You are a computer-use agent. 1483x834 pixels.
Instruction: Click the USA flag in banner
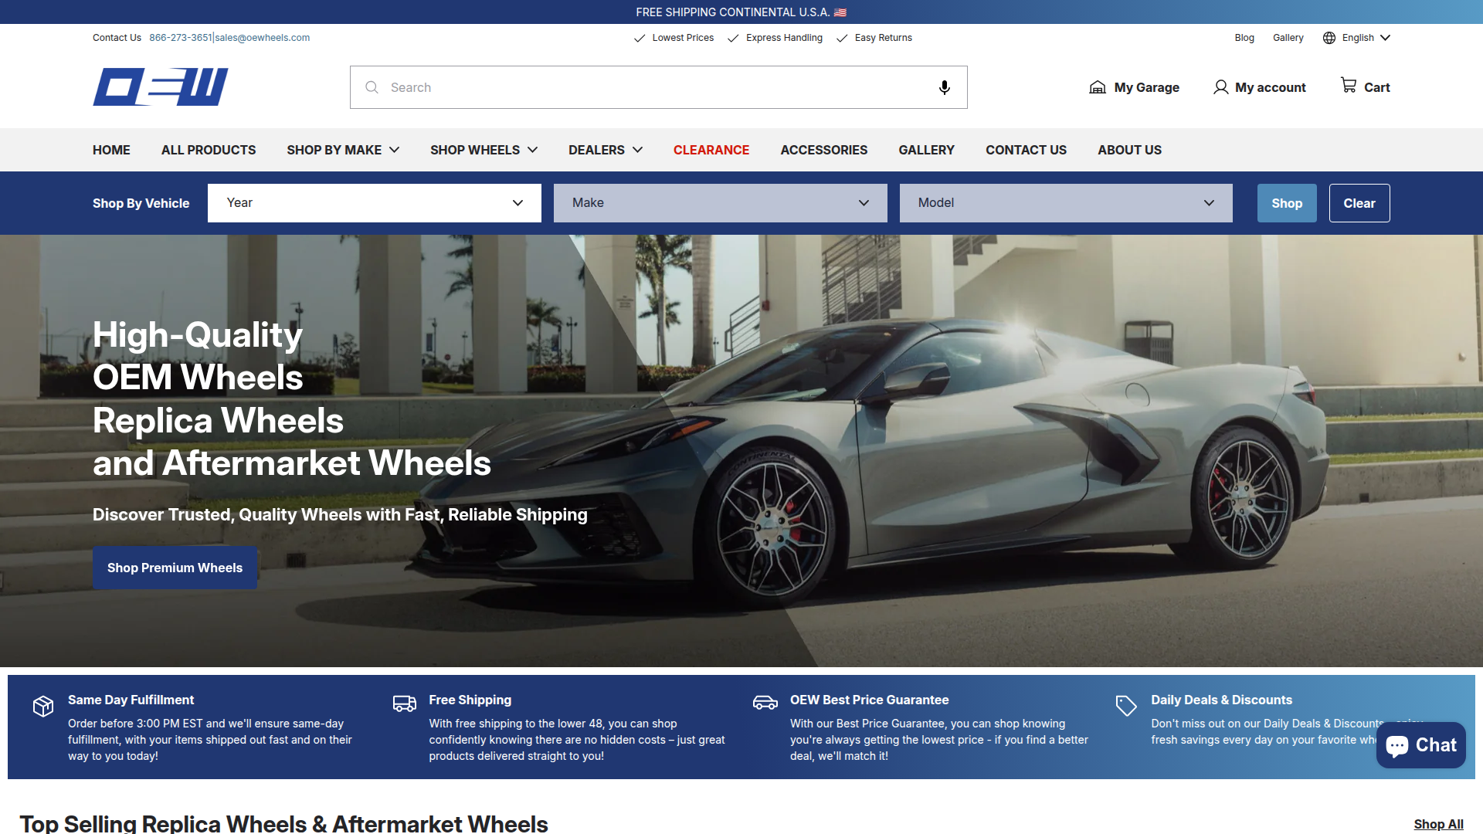pyautogui.click(x=840, y=12)
